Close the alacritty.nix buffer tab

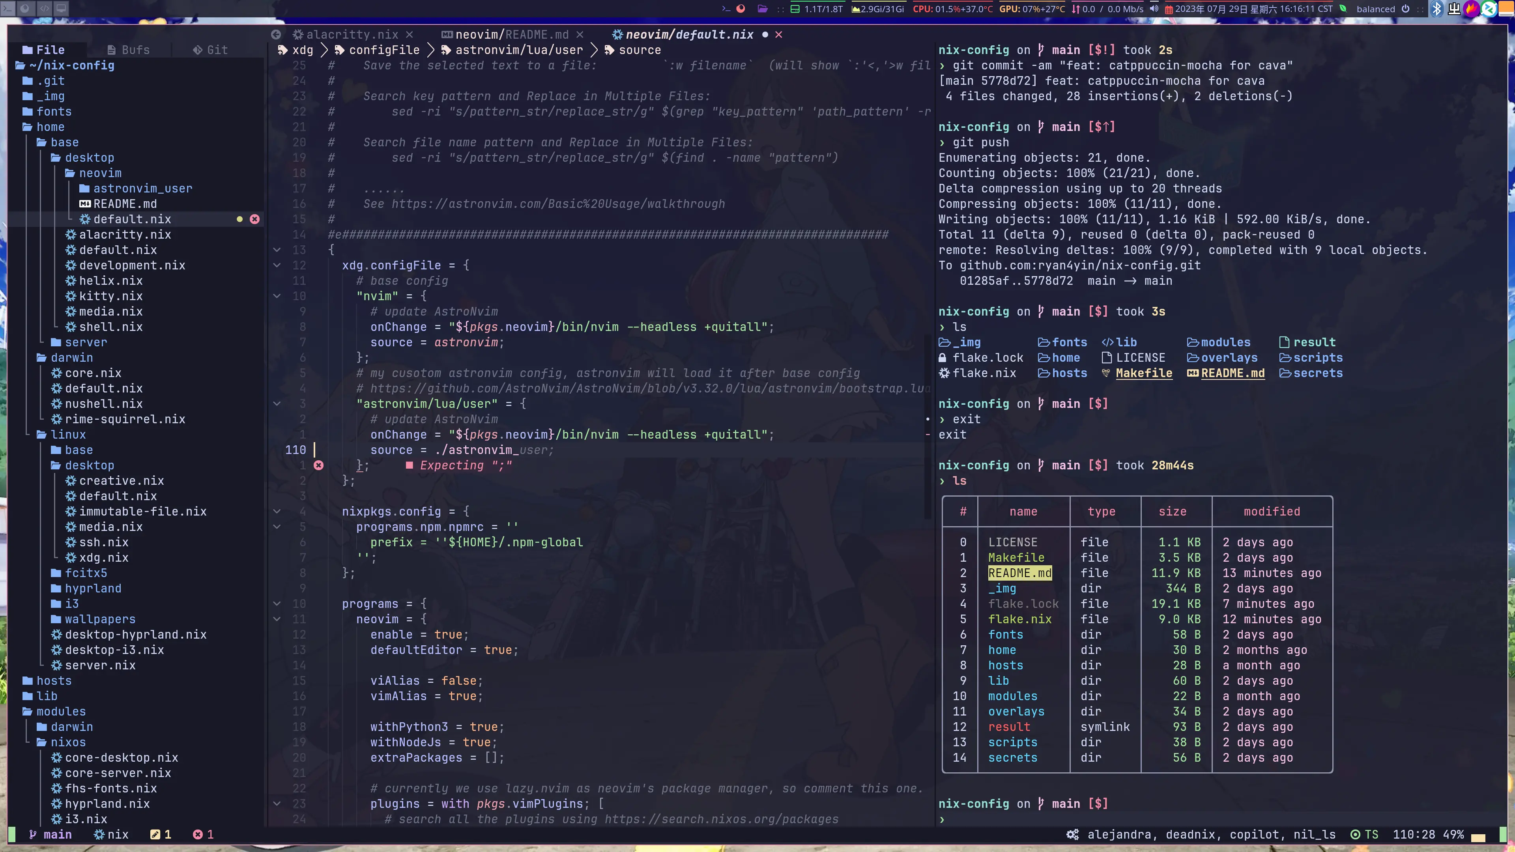[x=410, y=35]
